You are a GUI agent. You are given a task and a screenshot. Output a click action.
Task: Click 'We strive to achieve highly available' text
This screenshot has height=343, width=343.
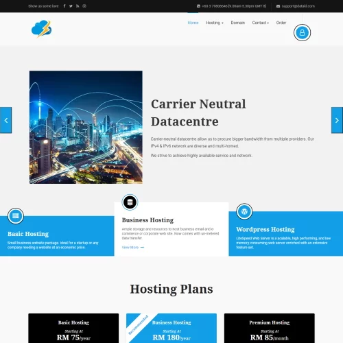tap(201, 156)
